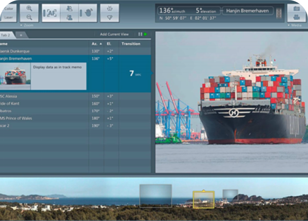Viewport: 308px width, 221px height.
Task: Expand the Media group arrow
Action: coord(288,25)
